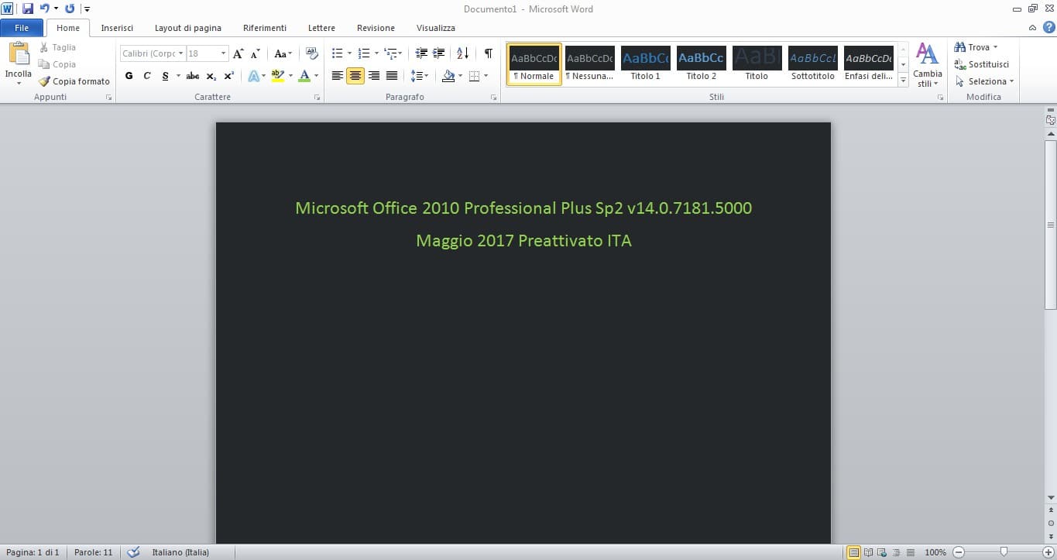Click the 100% zoom level
Screen dimensions: 1057x560
(935, 552)
